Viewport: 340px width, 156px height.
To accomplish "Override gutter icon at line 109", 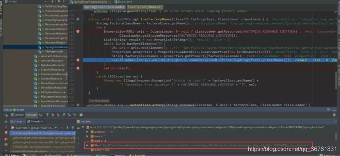I will tap(78, 19).
